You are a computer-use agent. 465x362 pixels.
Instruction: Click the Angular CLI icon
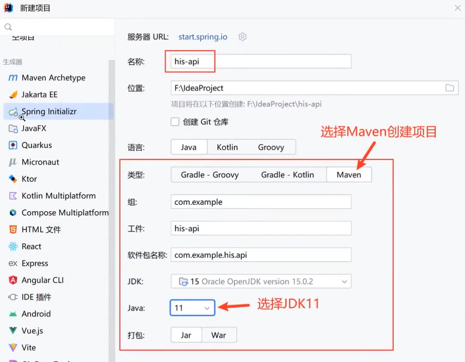pos(13,280)
